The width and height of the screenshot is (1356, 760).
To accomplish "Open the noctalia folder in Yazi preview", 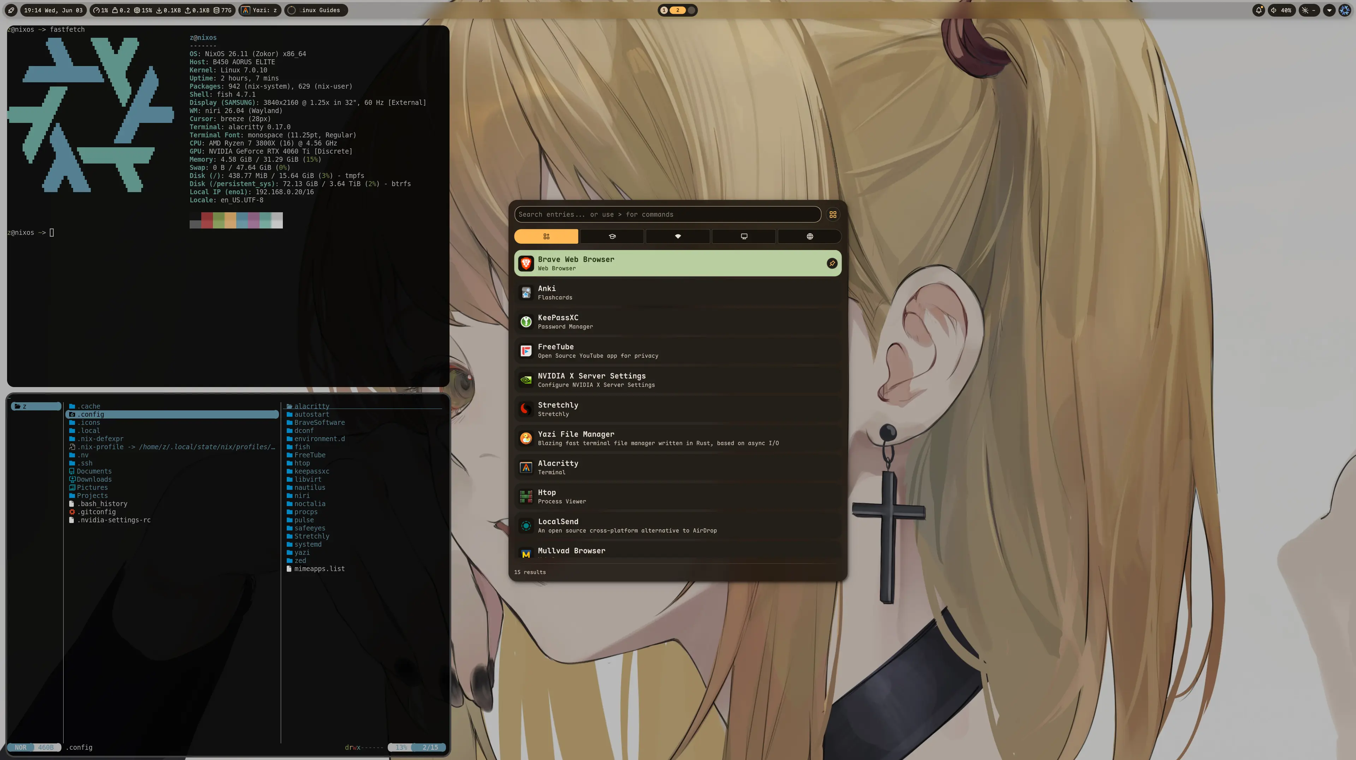I will click(x=306, y=504).
